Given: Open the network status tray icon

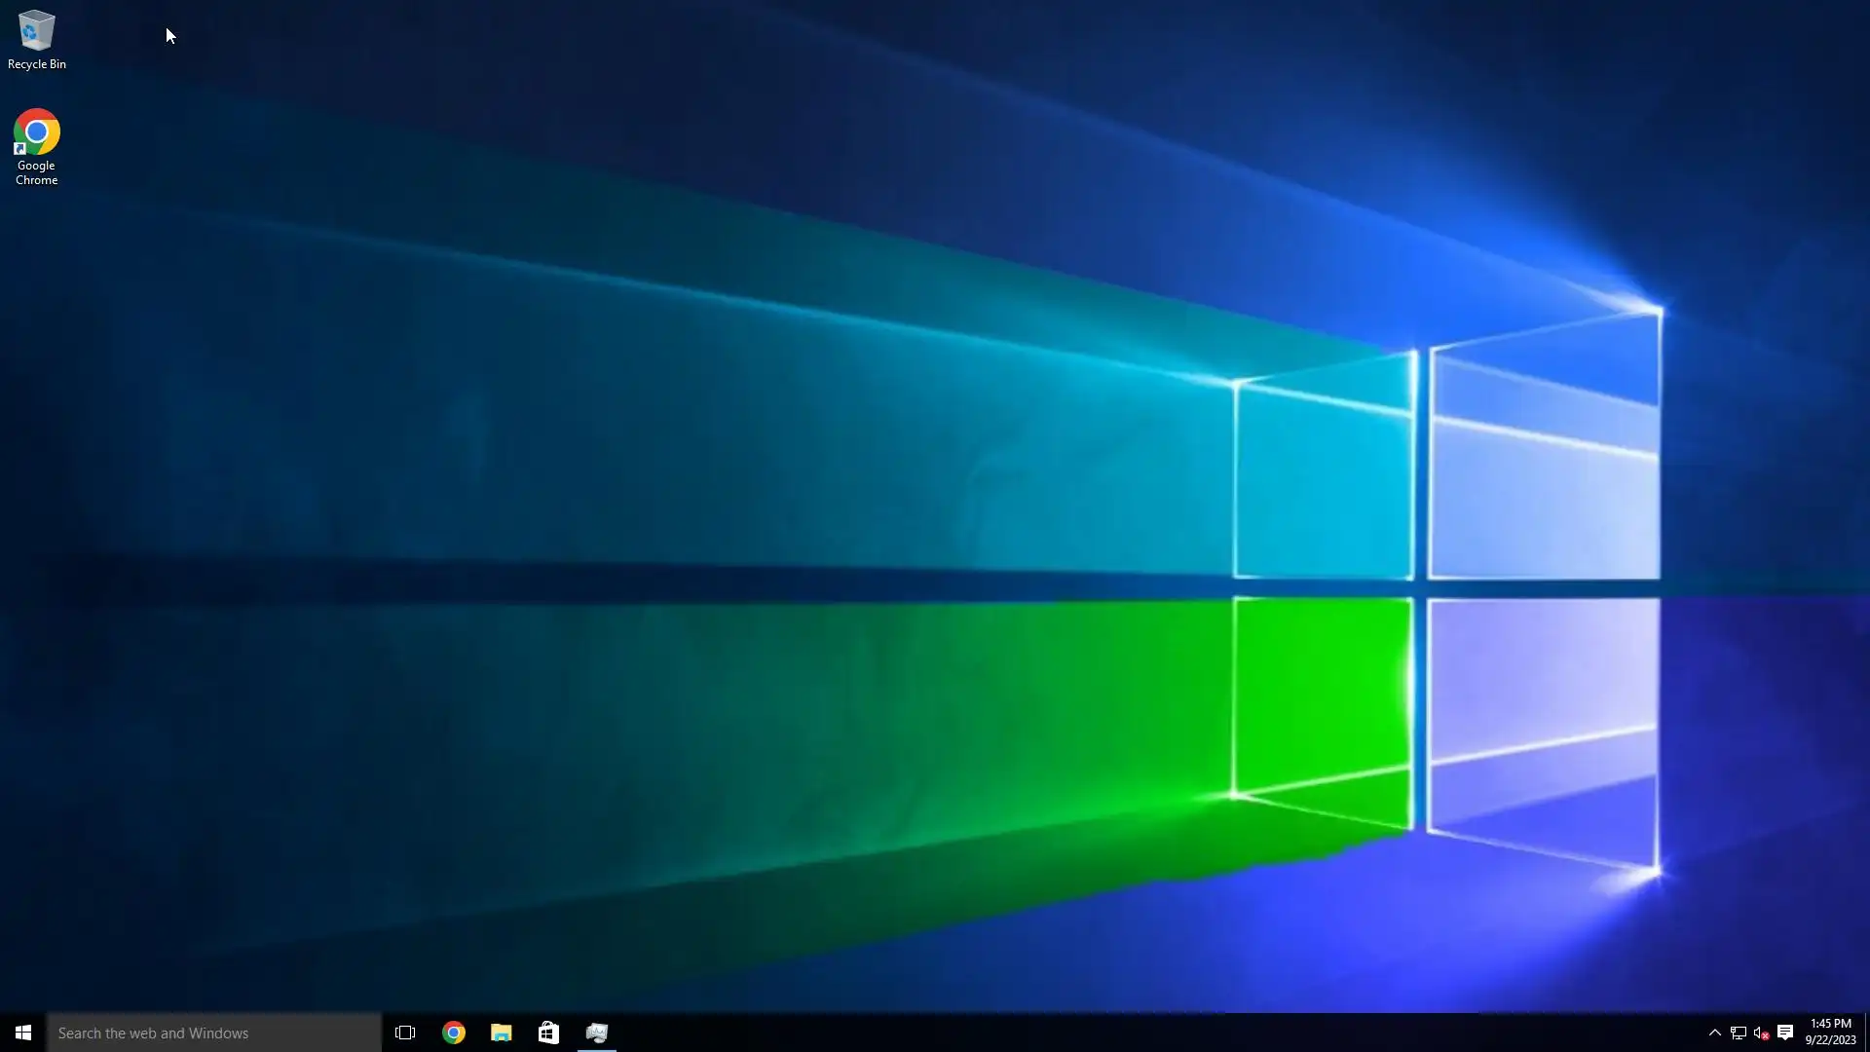Looking at the screenshot, I should click(1738, 1033).
